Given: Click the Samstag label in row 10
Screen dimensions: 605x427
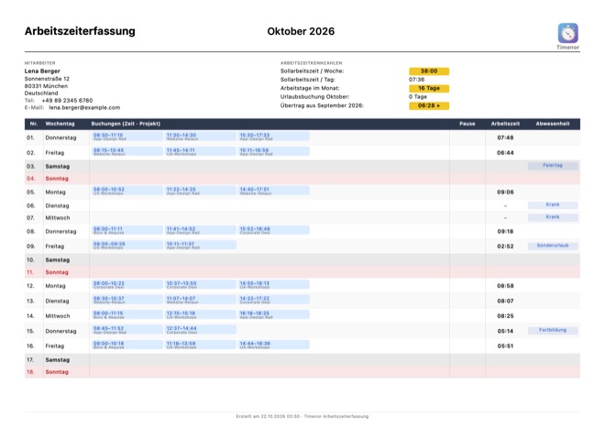Looking at the screenshot, I should [x=58, y=260].
